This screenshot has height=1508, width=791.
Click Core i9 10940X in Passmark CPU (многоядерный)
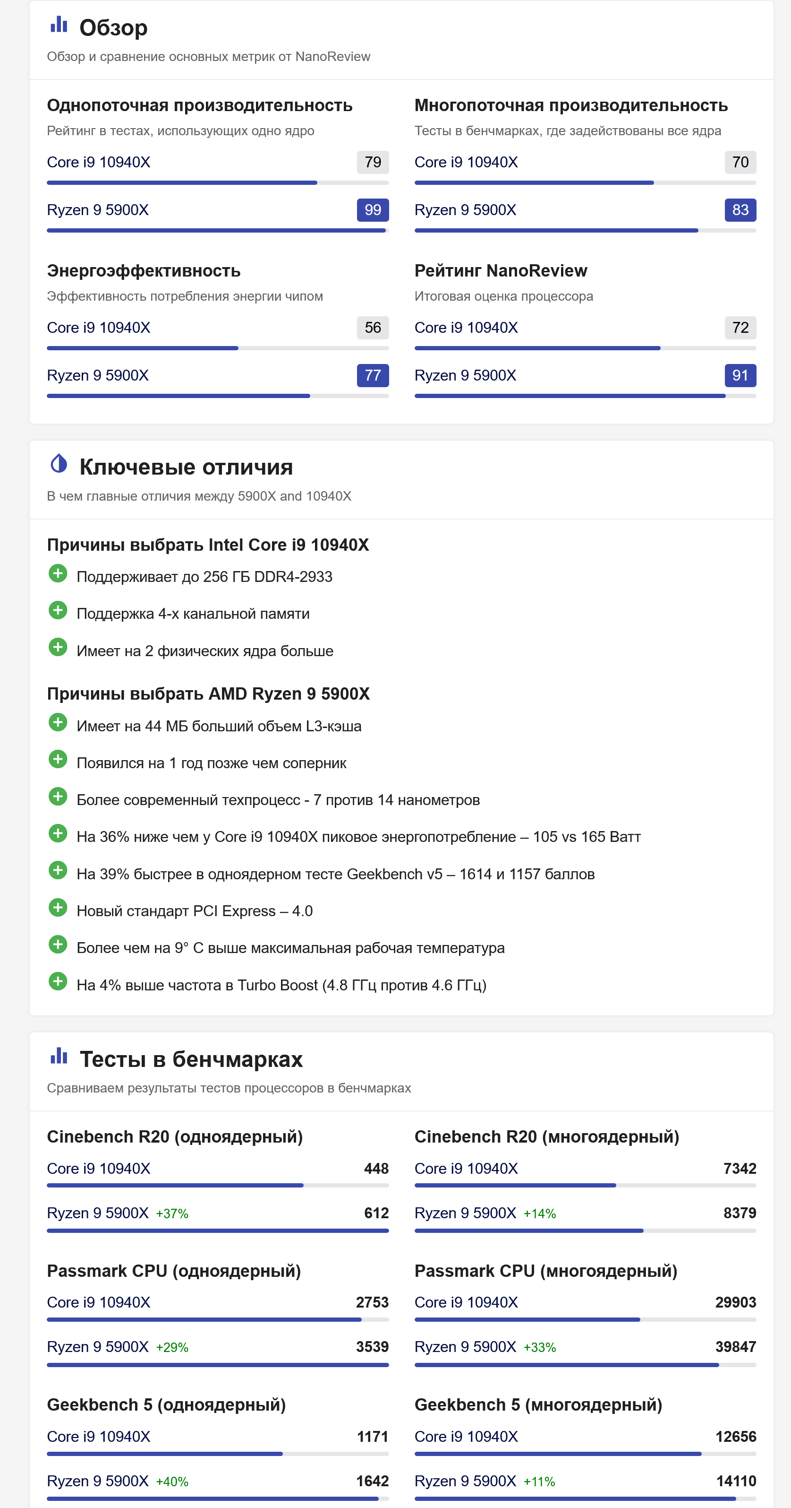(x=466, y=1302)
